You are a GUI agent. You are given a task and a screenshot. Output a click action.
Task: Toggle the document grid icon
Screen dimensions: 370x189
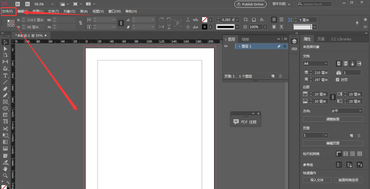[352, 154]
